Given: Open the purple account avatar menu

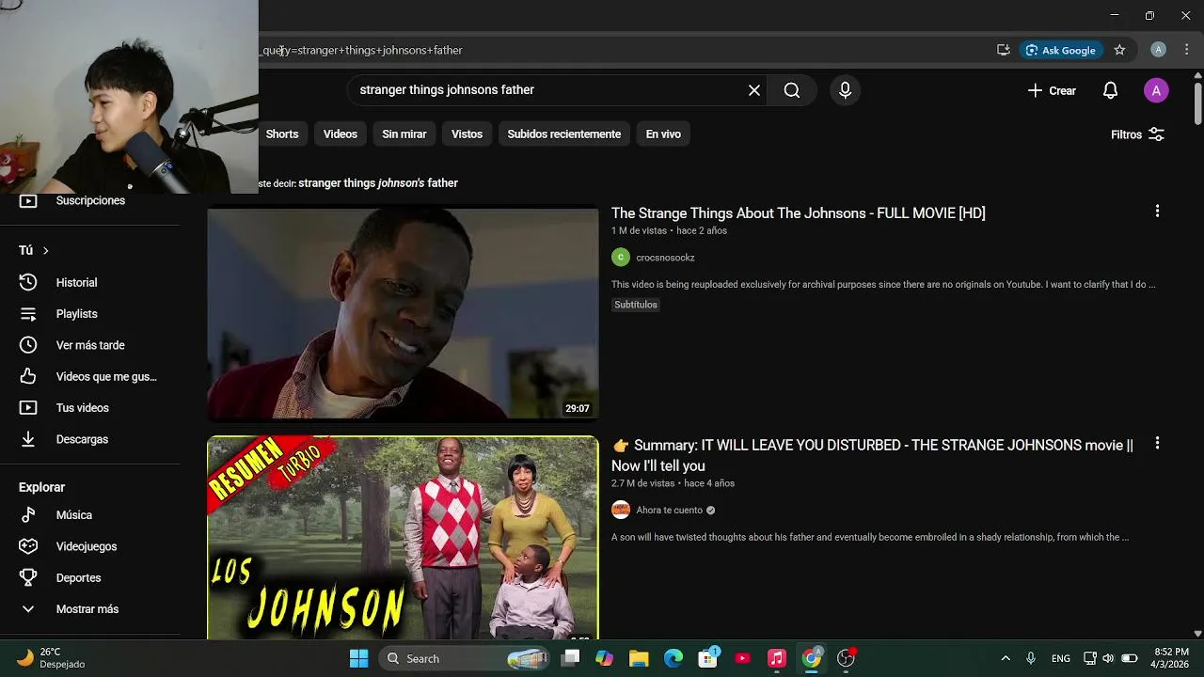Looking at the screenshot, I should [x=1156, y=90].
